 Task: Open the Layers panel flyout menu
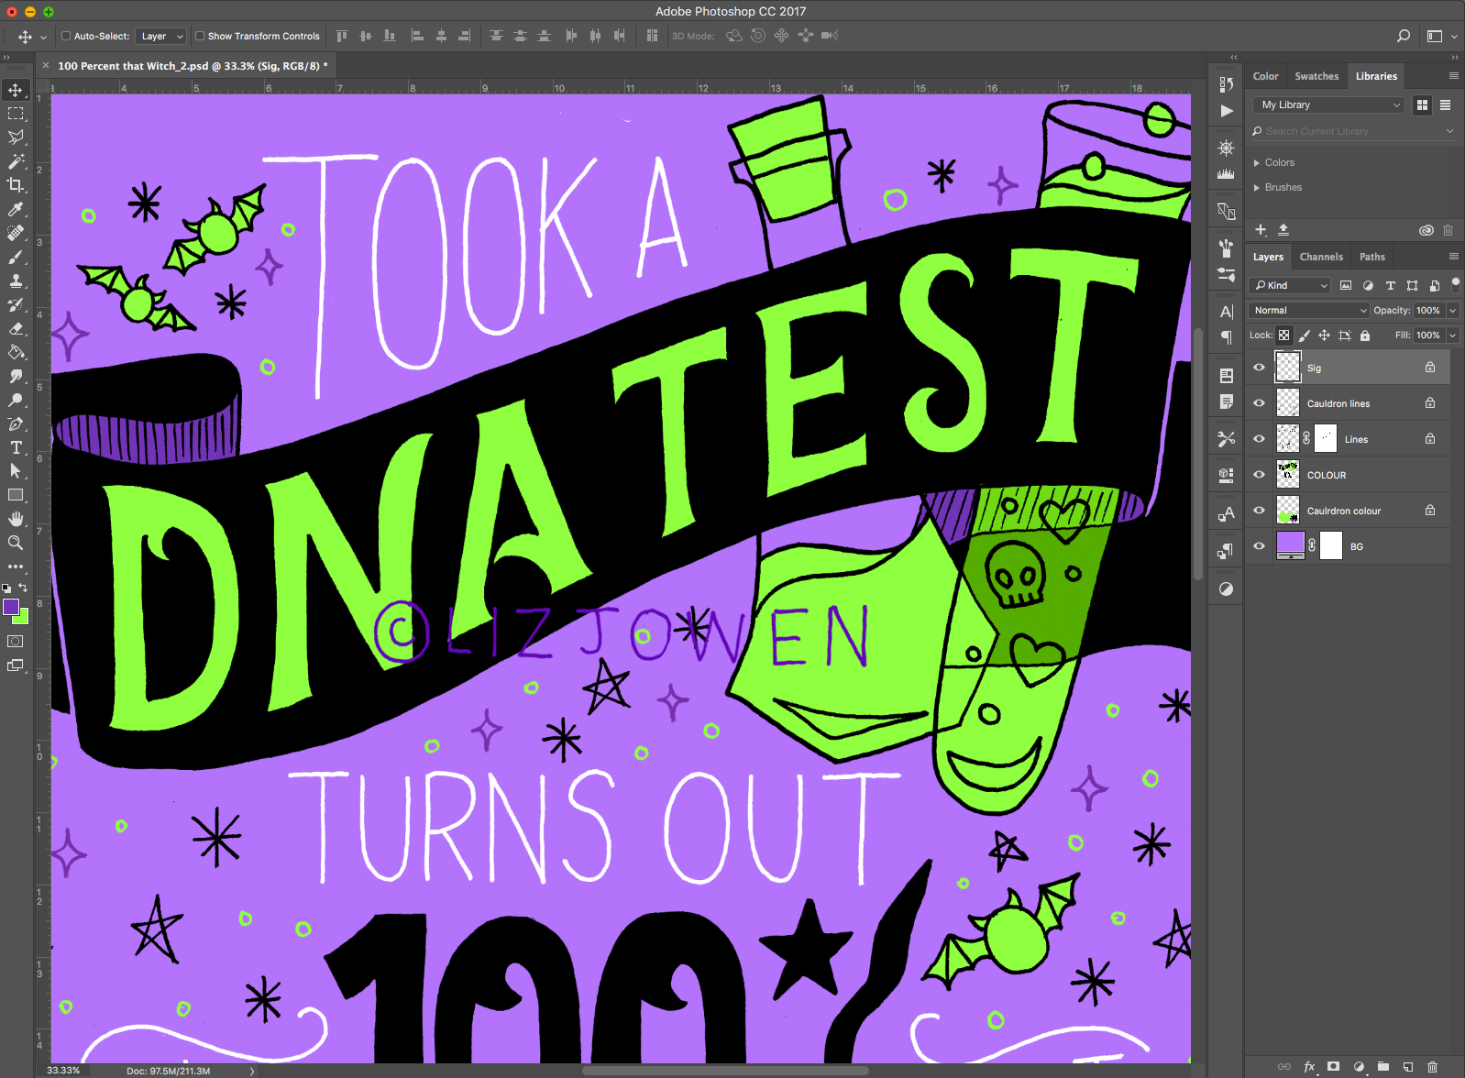click(x=1453, y=257)
